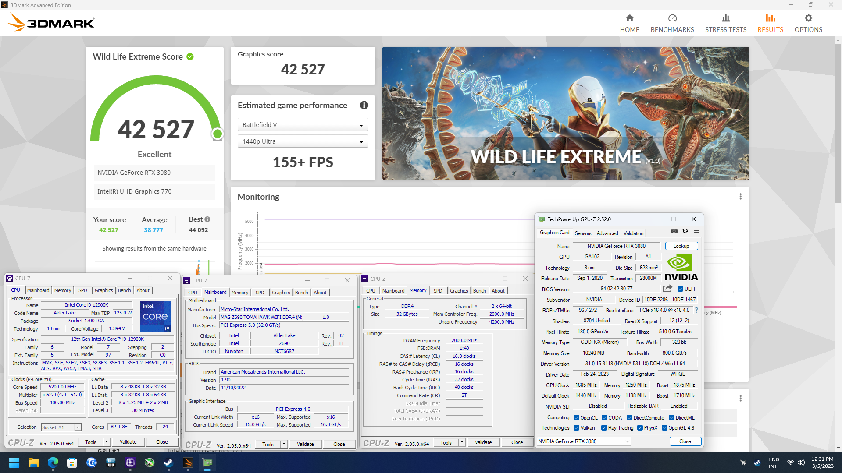Open the Benchmarks section

(x=672, y=23)
